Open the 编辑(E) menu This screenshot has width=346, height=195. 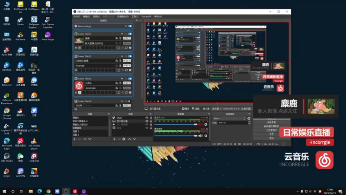click(86, 16)
